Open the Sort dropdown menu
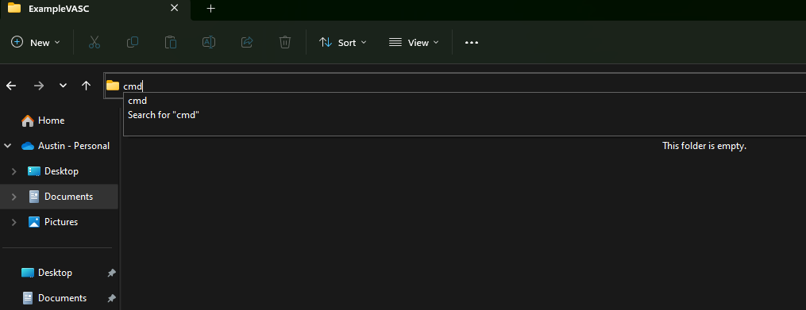The width and height of the screenshot is (806, 310). (342, 43)
